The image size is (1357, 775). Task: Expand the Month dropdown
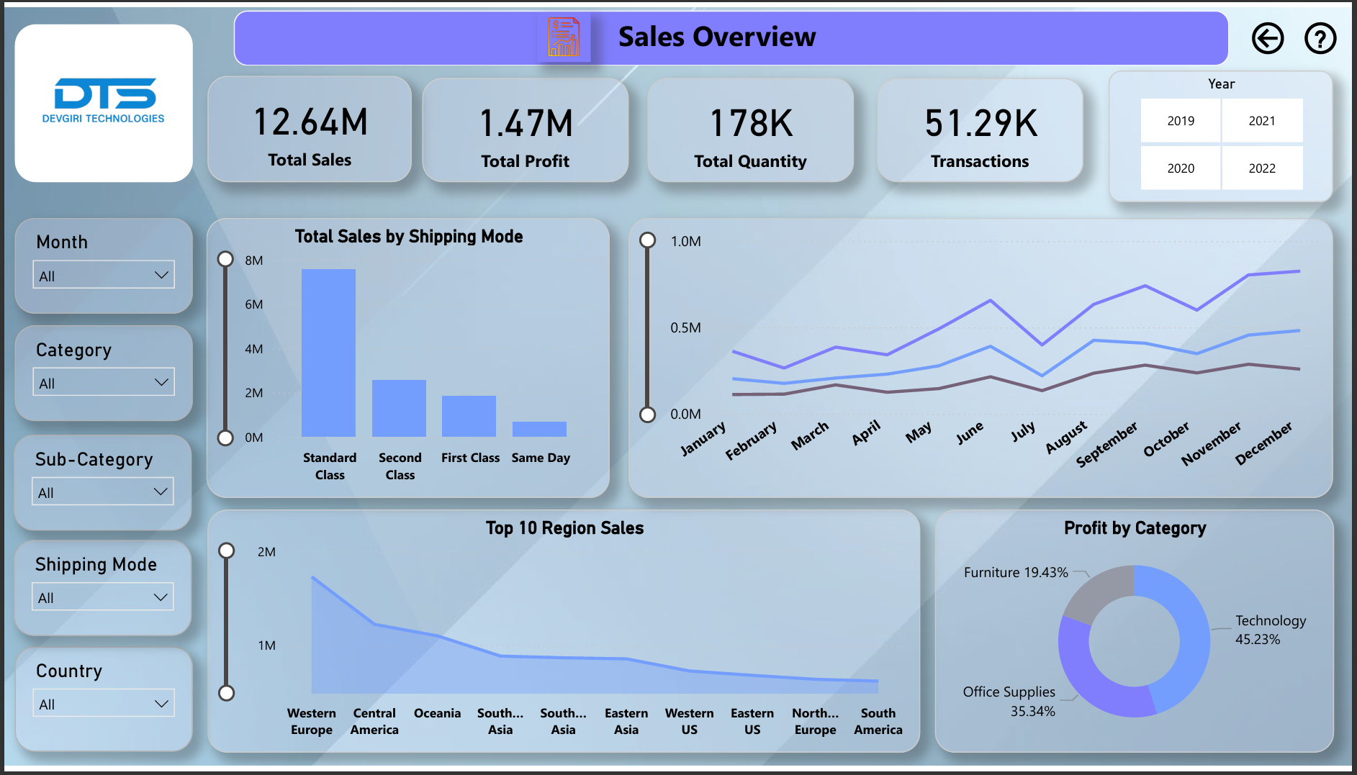[104, 276]
